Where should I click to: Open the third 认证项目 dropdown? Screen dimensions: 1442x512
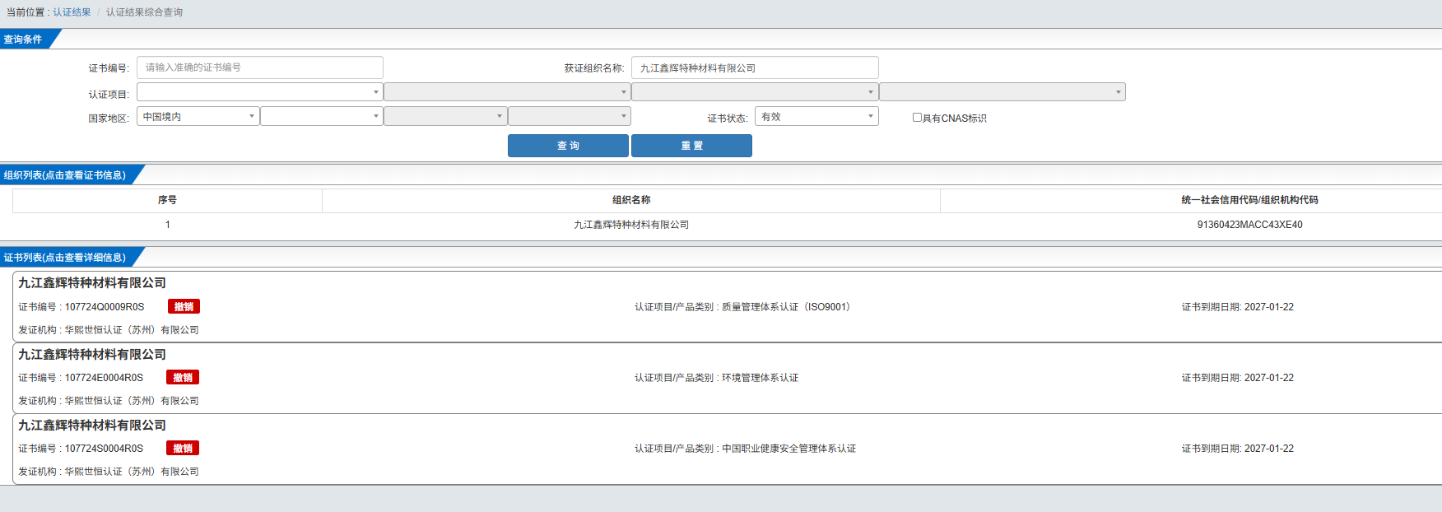coord(755,92)
